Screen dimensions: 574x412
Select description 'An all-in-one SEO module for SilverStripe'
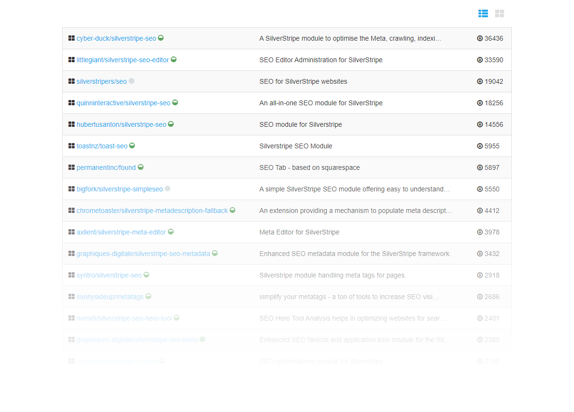tap(321, 103)
